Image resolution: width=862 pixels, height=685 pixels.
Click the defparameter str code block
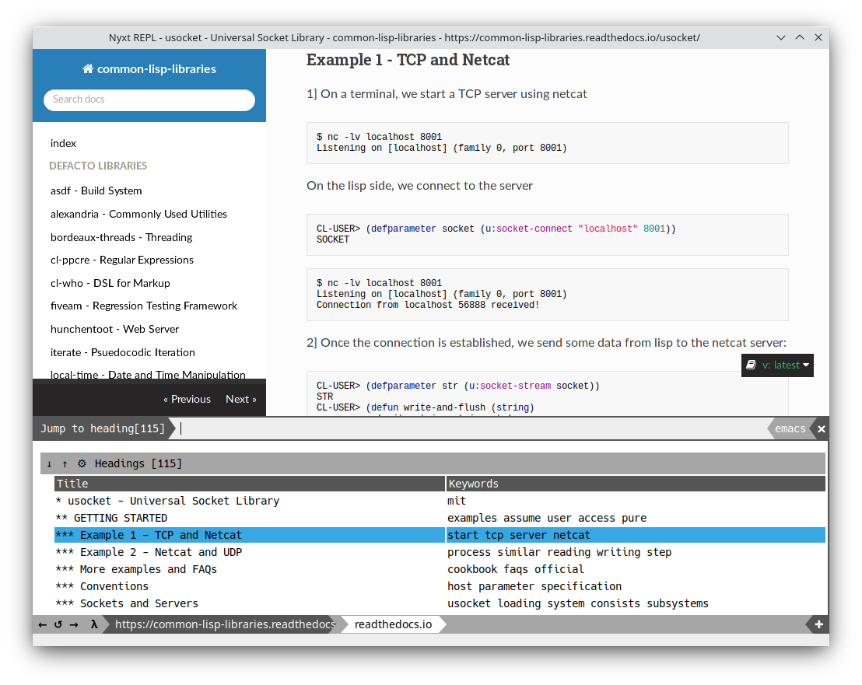(547, 393)
